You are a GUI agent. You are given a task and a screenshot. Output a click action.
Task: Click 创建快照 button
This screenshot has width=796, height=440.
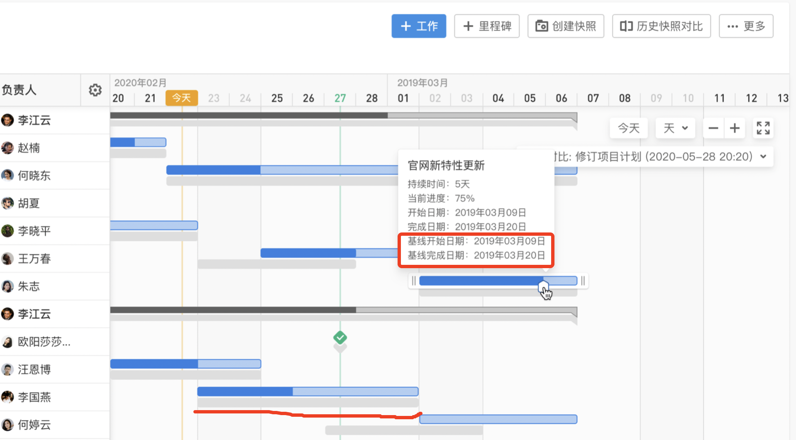coord(566,26)
